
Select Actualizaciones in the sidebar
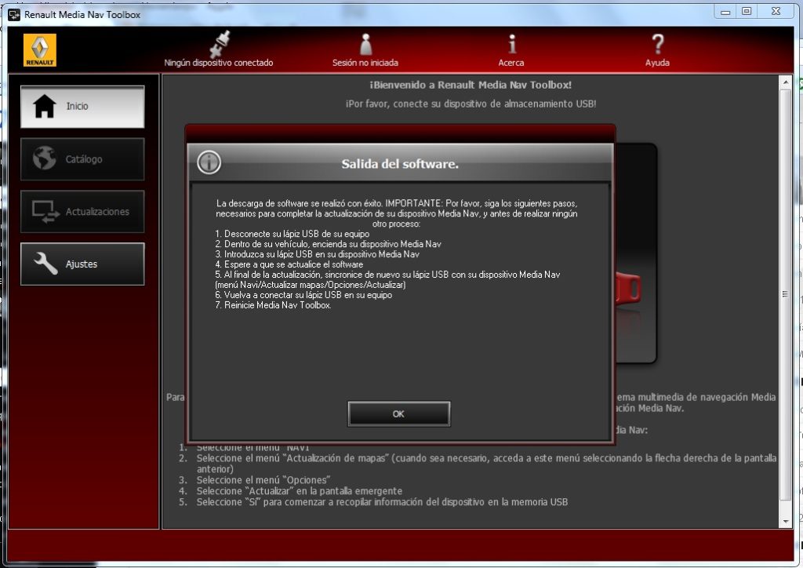[x=82, y=212]
